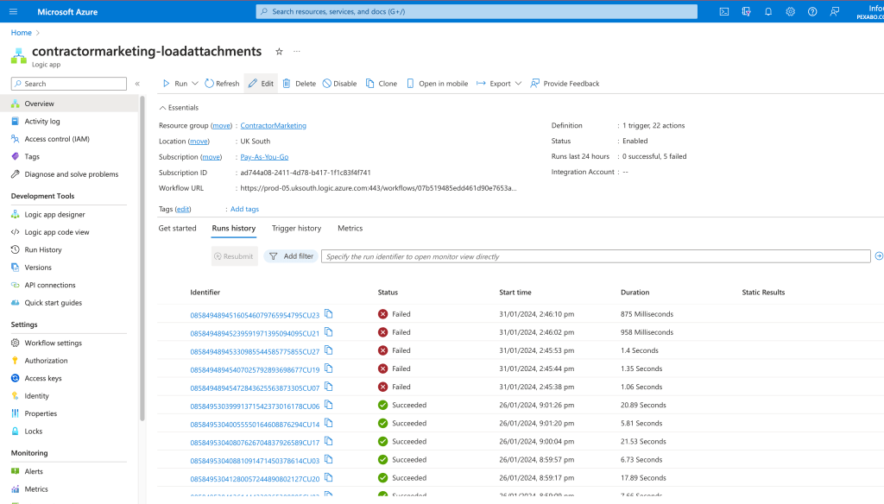
Task: Copy identifier ending CU19
Action: 329,369
